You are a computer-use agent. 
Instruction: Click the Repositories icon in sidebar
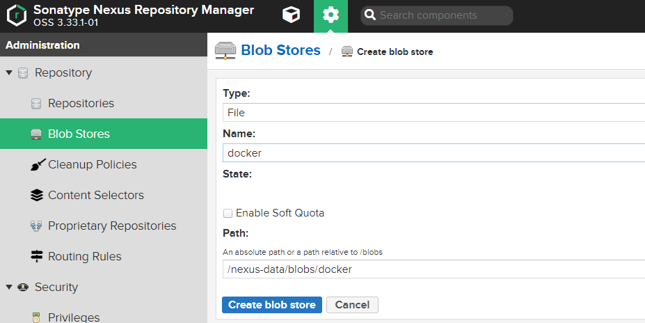coord(36,103)
